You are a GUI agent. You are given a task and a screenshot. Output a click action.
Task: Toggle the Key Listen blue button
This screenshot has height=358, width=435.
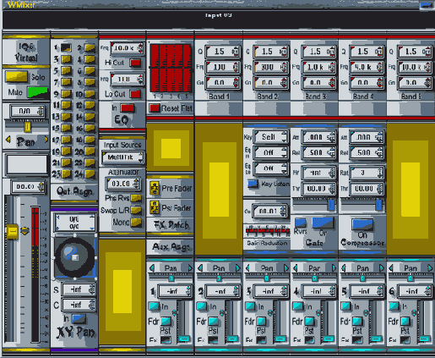coord(253,184)
